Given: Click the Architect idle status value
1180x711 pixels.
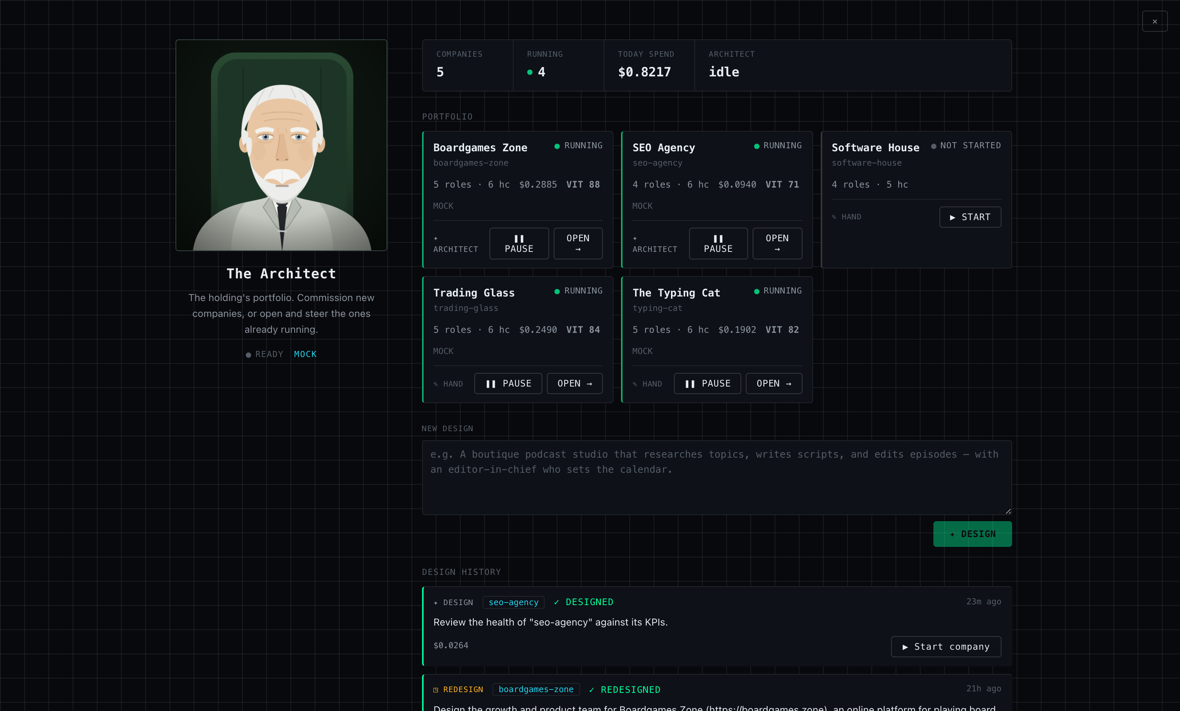Looking at the screenshot, I should pyautogui.click(x=724, y=72).
